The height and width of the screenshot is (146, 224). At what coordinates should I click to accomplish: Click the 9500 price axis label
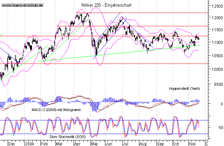tap(217, 84)
